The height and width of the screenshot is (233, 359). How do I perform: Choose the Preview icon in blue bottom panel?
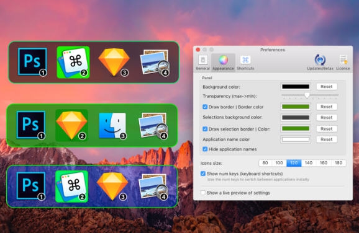tap(153, 187)
